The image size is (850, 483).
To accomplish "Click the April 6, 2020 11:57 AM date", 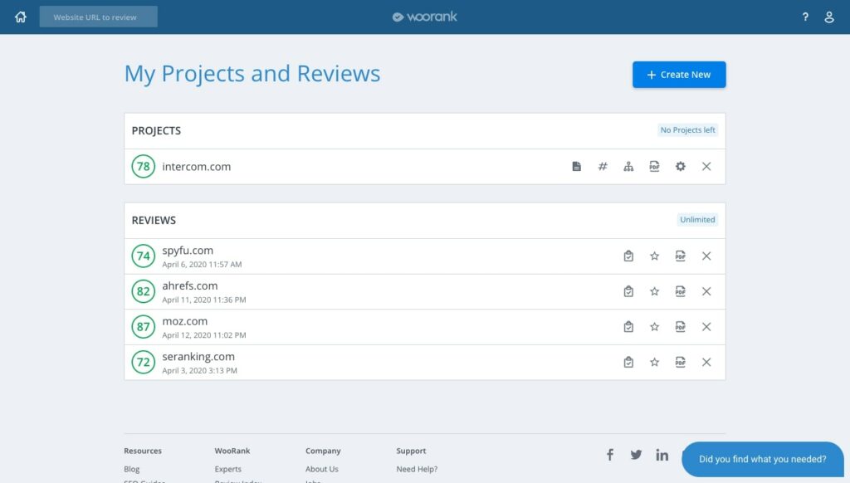I will pyautogui.click(x=203, y=265).
